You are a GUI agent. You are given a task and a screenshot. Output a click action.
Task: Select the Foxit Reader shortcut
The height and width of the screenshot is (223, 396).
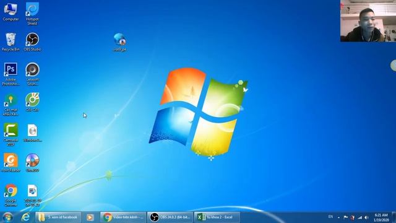(11, 162)
